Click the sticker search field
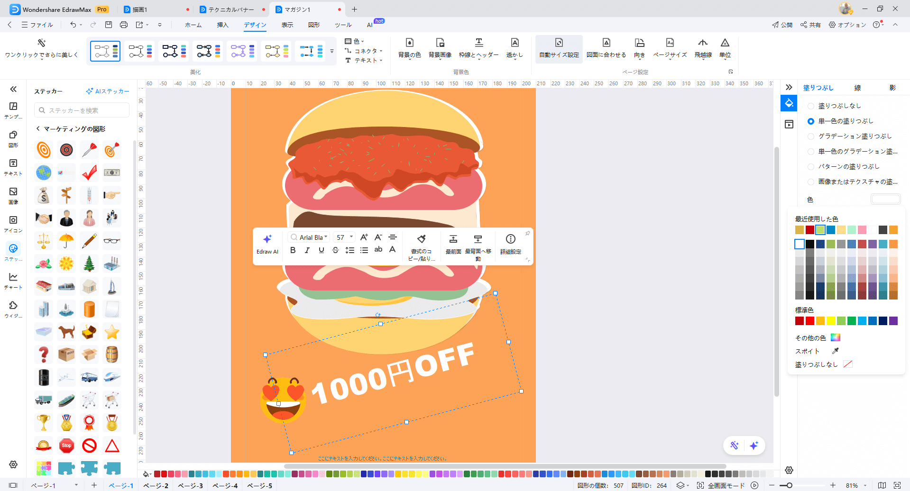910x491 pixels. pos(82,110)
